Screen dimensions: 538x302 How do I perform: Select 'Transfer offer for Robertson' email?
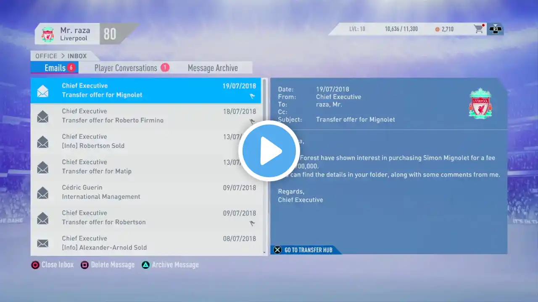tap(104, 222)
